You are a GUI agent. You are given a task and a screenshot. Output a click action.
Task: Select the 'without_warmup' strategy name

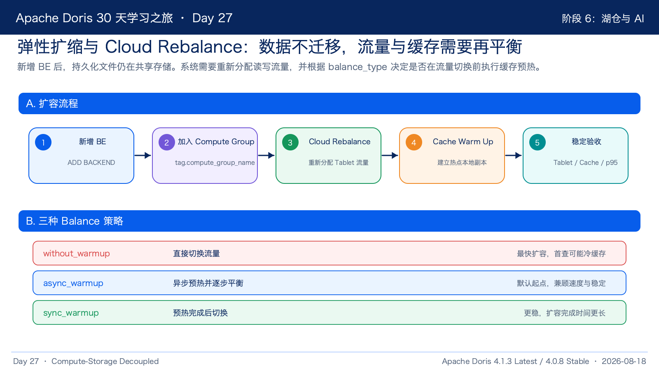(77, 254)
